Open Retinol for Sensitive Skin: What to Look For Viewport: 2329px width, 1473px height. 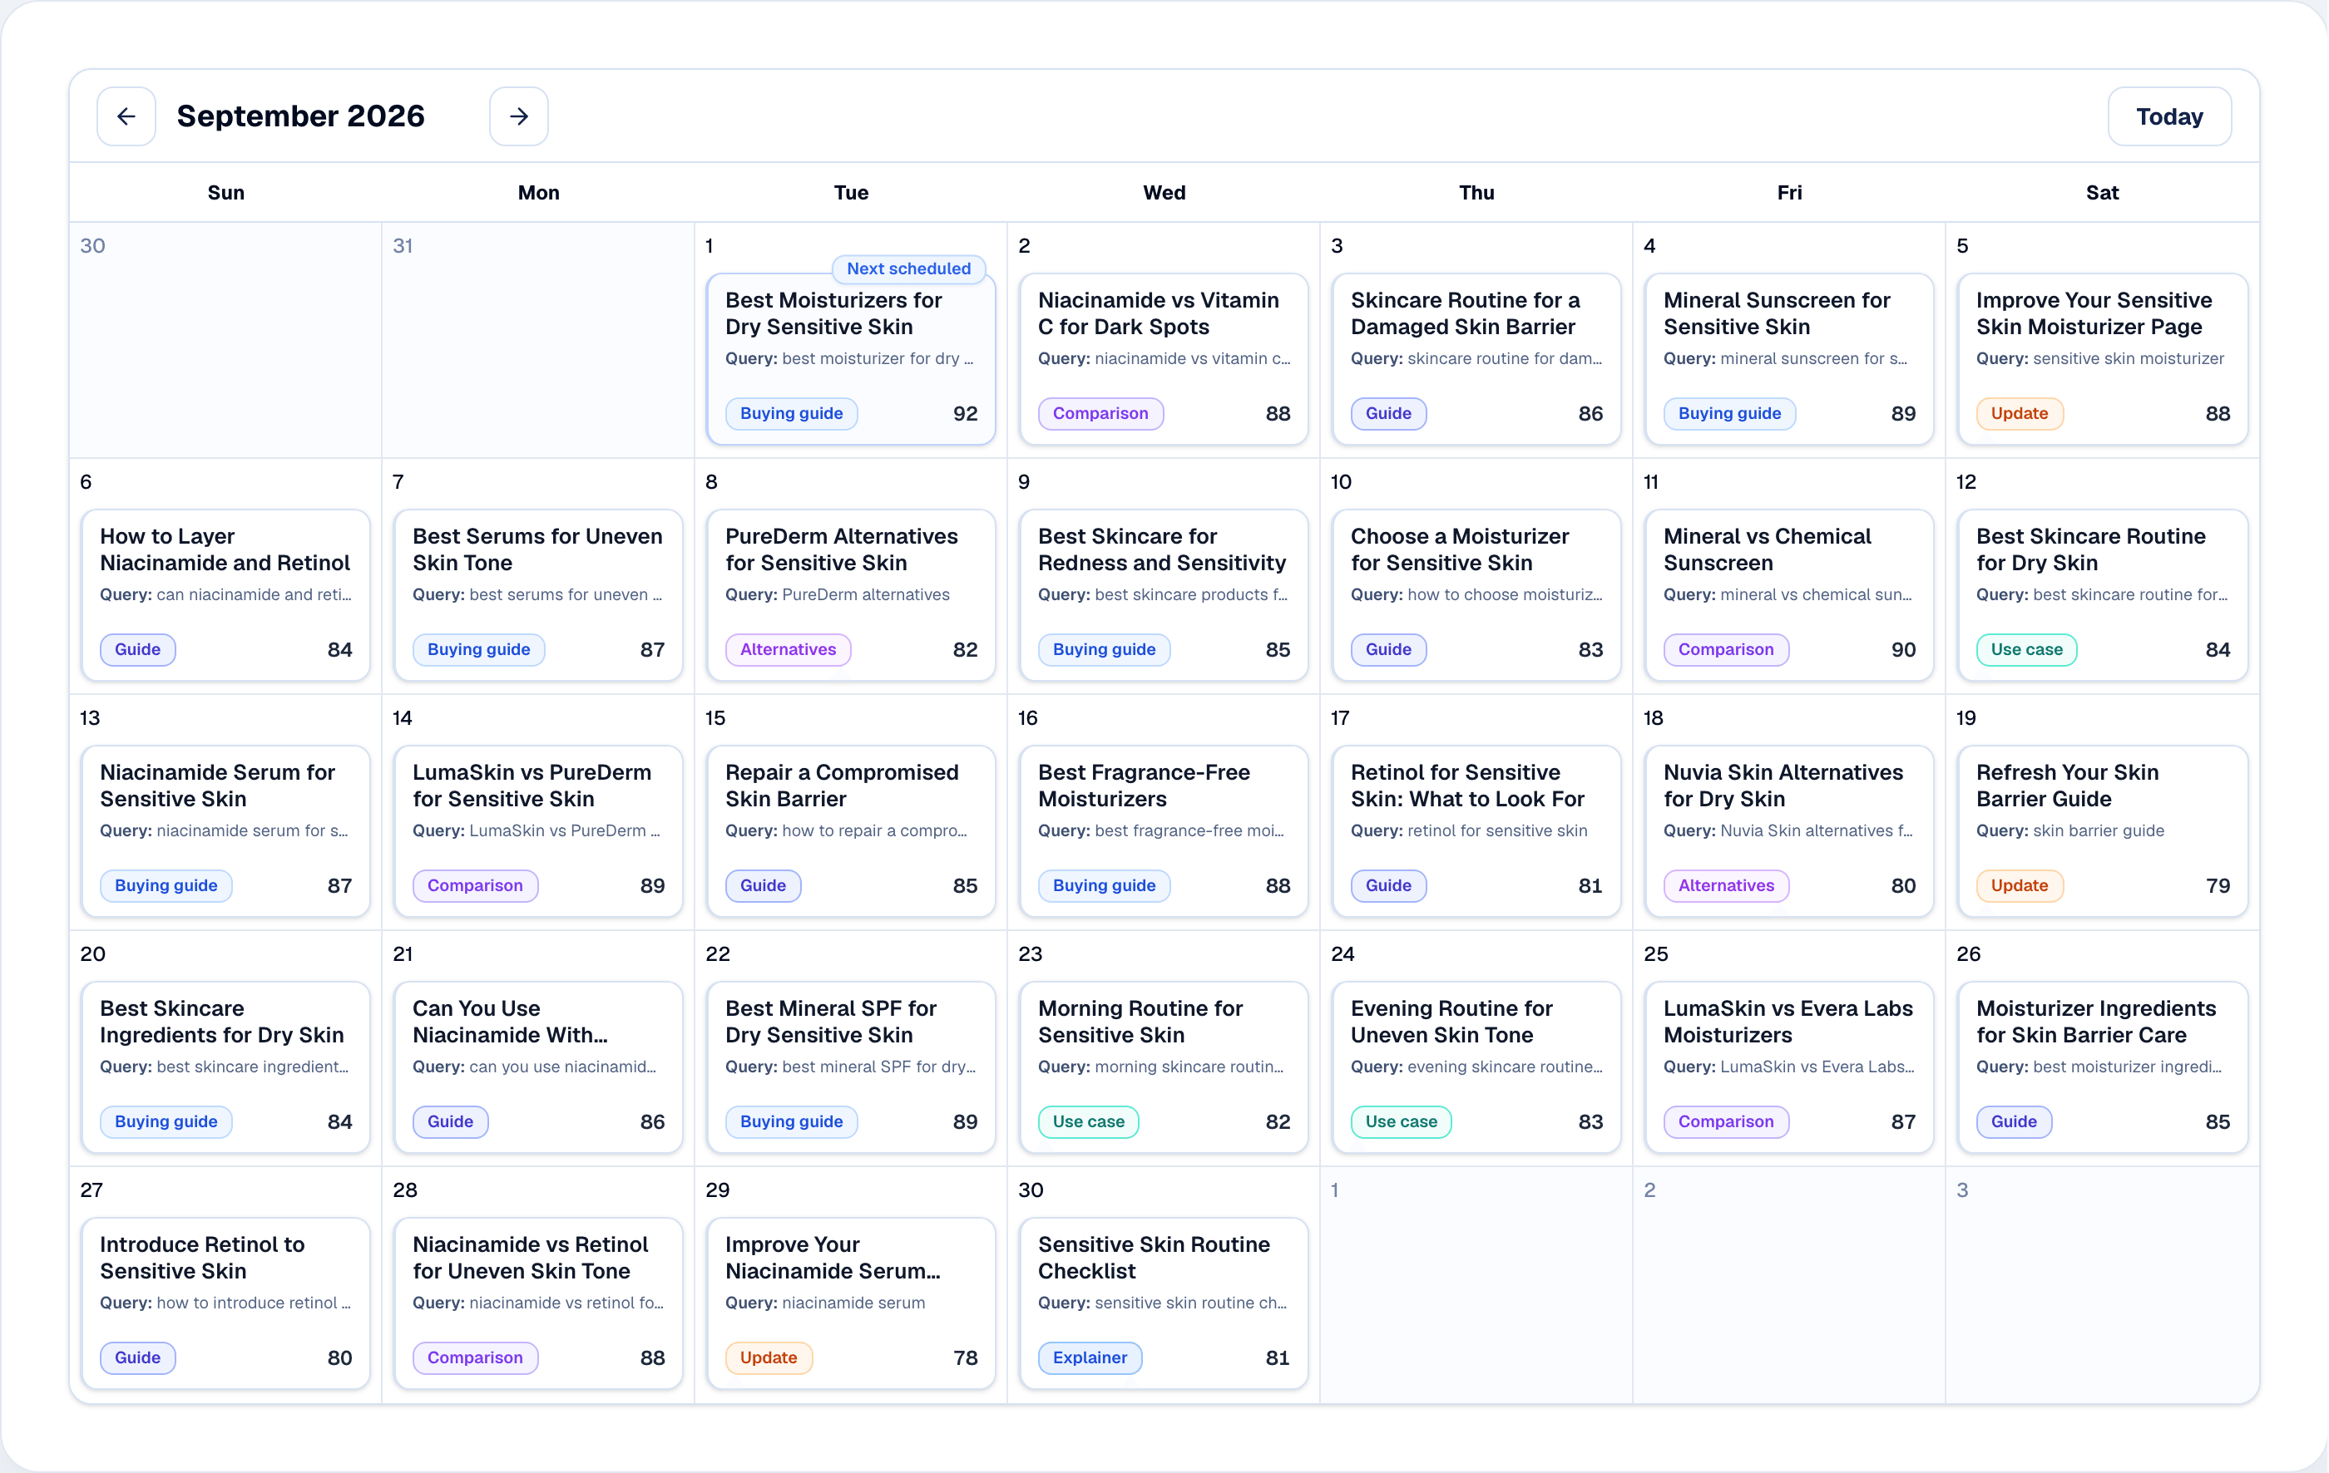click(x=1476, y=830)
